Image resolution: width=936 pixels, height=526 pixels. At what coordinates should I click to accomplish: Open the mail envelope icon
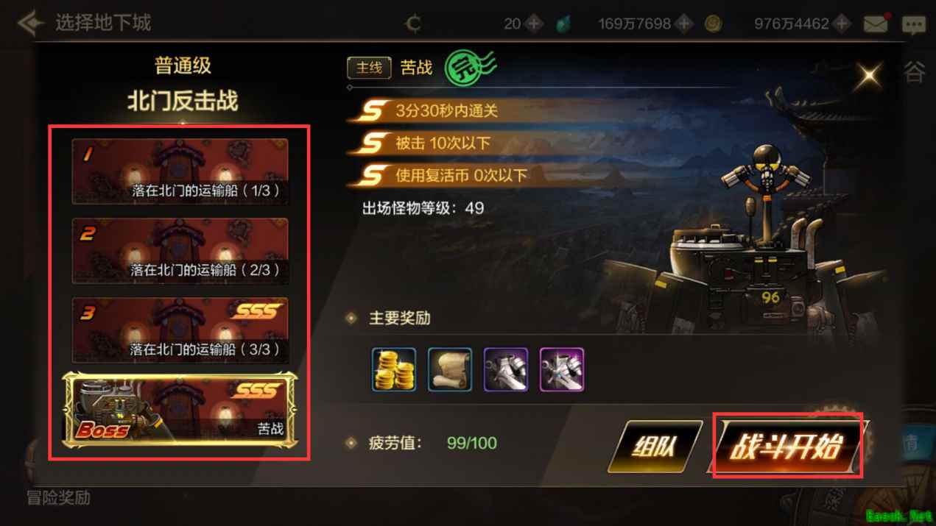(876, 24)
